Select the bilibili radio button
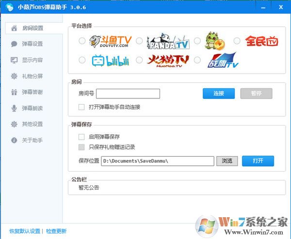291x239 pixels. [x=82, y=60]
